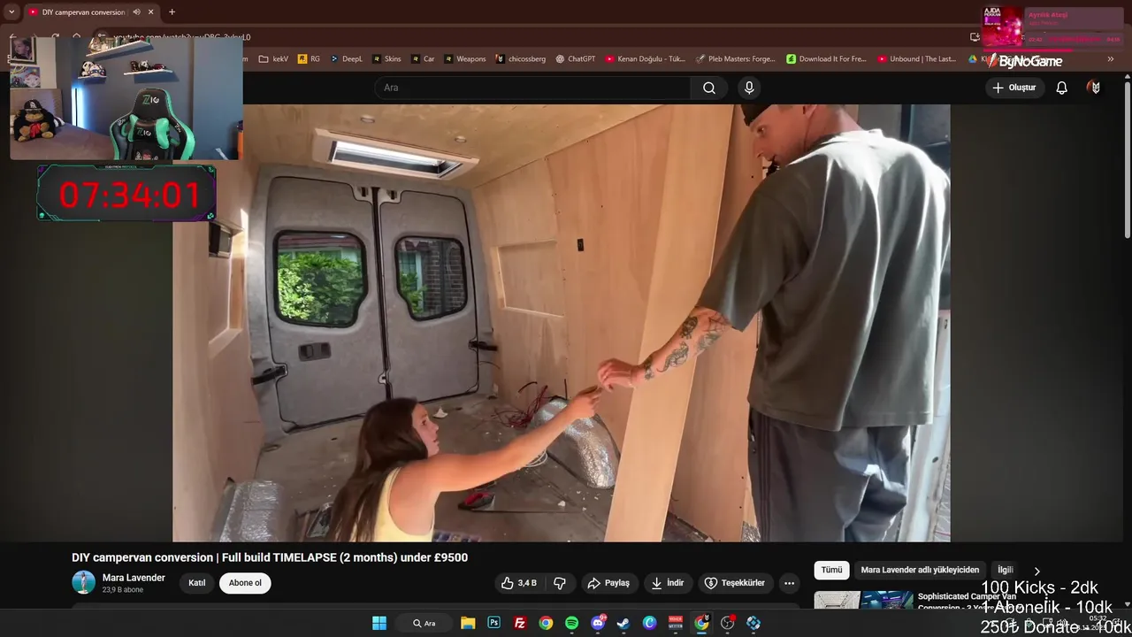
Task: Click the taskbar Ara search box
Action: 424,623
